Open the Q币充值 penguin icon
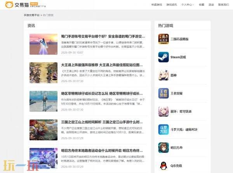Screen dimensions: 233x173 tap(163, 166)
